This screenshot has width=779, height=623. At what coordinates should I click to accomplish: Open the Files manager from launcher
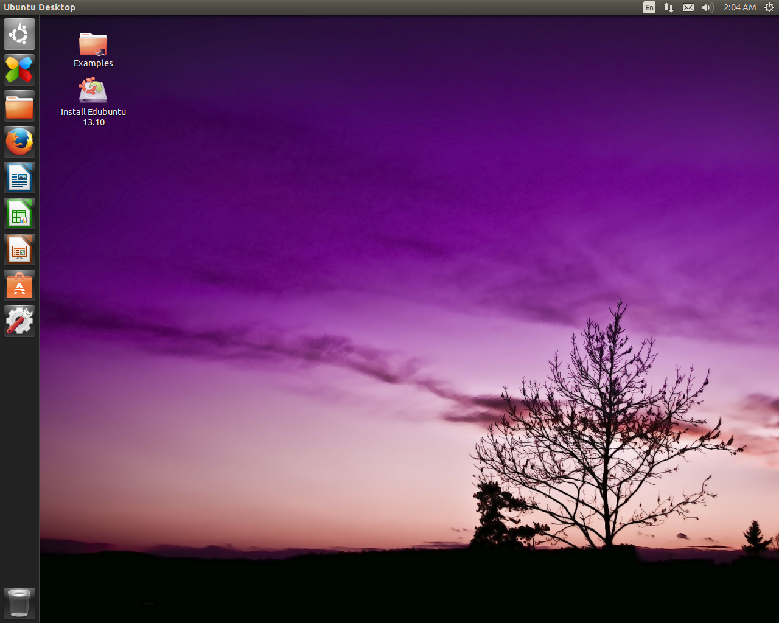19,106
